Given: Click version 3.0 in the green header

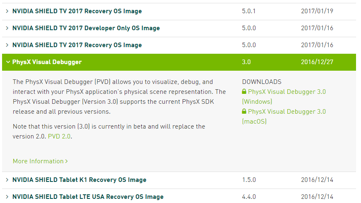Looking at the screenshot, I should [246, 62].
